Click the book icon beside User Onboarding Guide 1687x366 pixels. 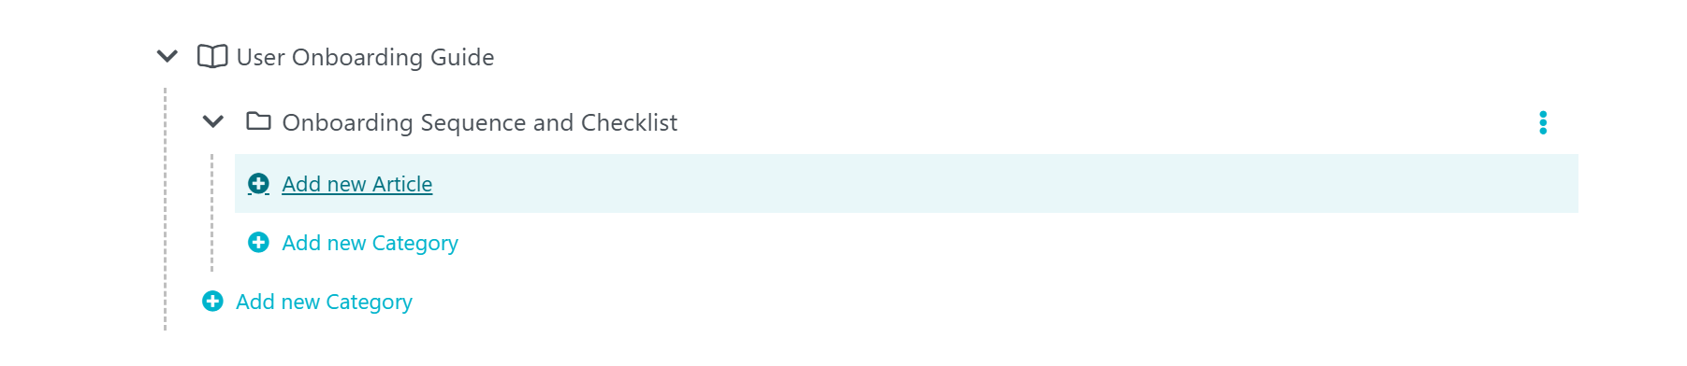tap(212, 57)
